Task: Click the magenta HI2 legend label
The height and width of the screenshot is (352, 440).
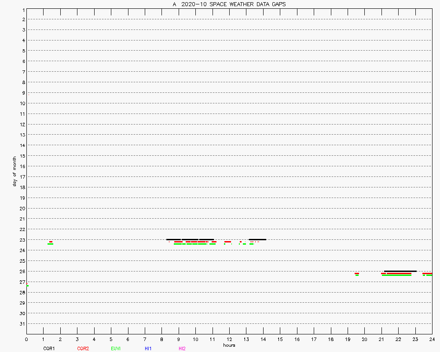Action: (182, 348)
